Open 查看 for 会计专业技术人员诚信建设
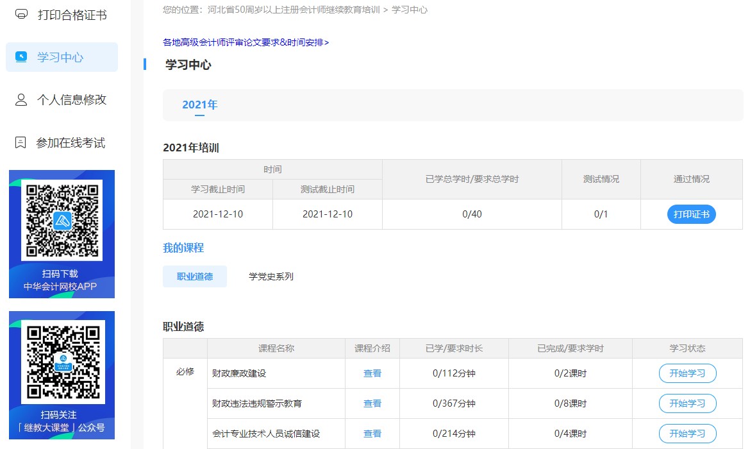This screenshot has width=750, height=449. tap(372, 434)
